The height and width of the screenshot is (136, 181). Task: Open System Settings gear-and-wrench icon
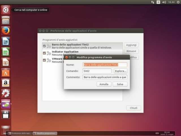click(5, 93)
